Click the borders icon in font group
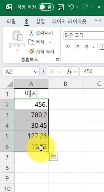 102,47
